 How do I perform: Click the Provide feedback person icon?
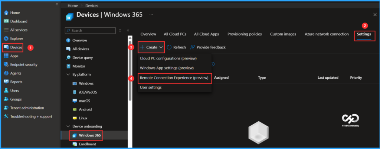(193, 47)
